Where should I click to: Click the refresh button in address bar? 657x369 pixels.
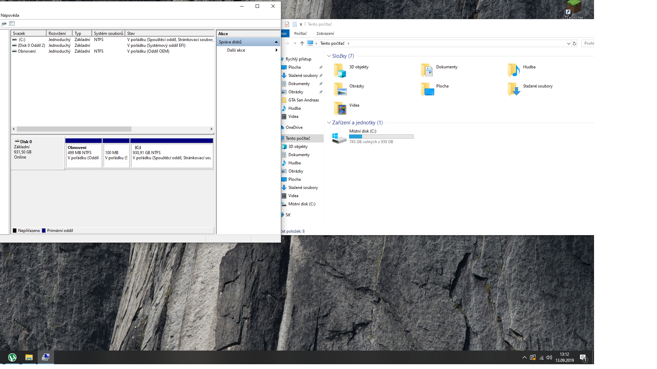coord(575,43)
